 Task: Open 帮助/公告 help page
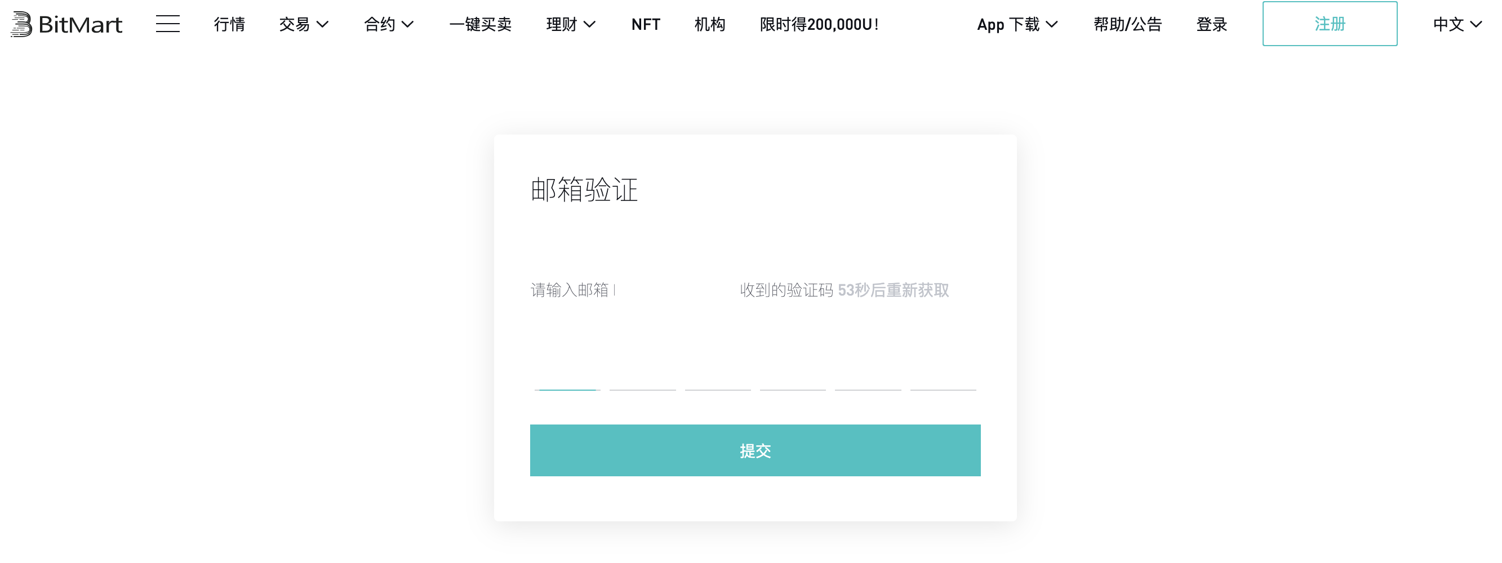click(x=1127, y=24)
